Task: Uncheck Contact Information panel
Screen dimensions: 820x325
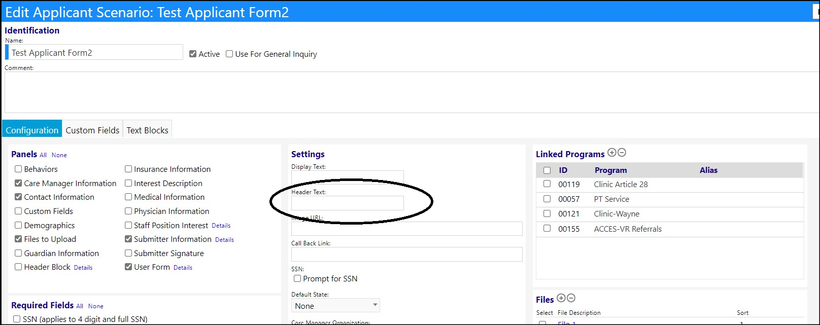Action: tap(18, 197)
